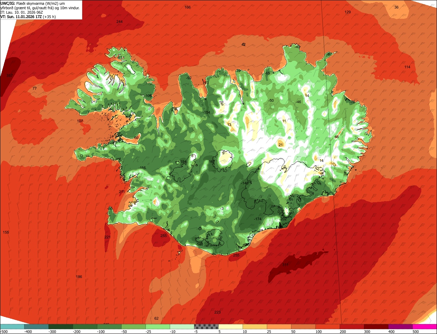This screenshot has width=437, height=334.
Task: Click the -174 land flux value
Action: tap(257, 219)
